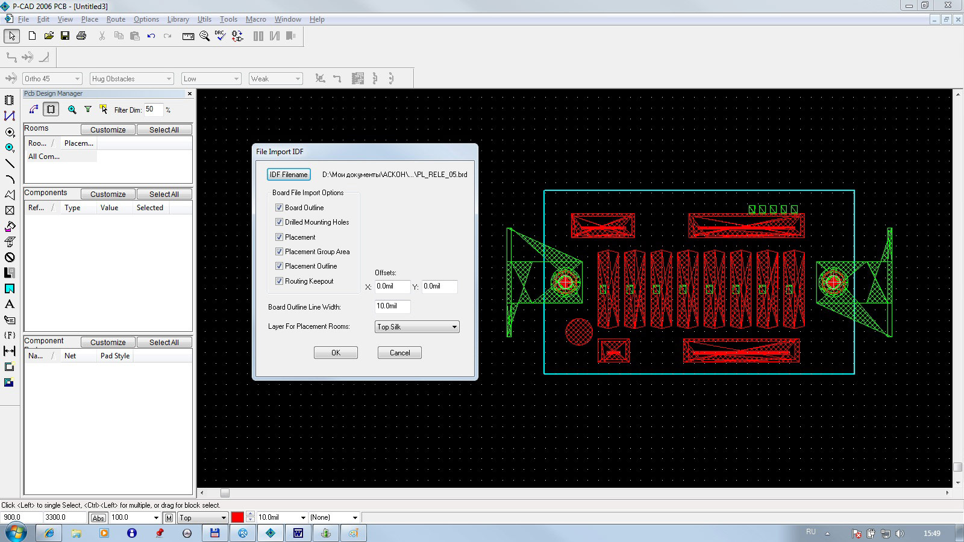The height and width of the screenshot is (542, 964).
Task: Open the Low effort dropdown
Action: tap(211, 79)
